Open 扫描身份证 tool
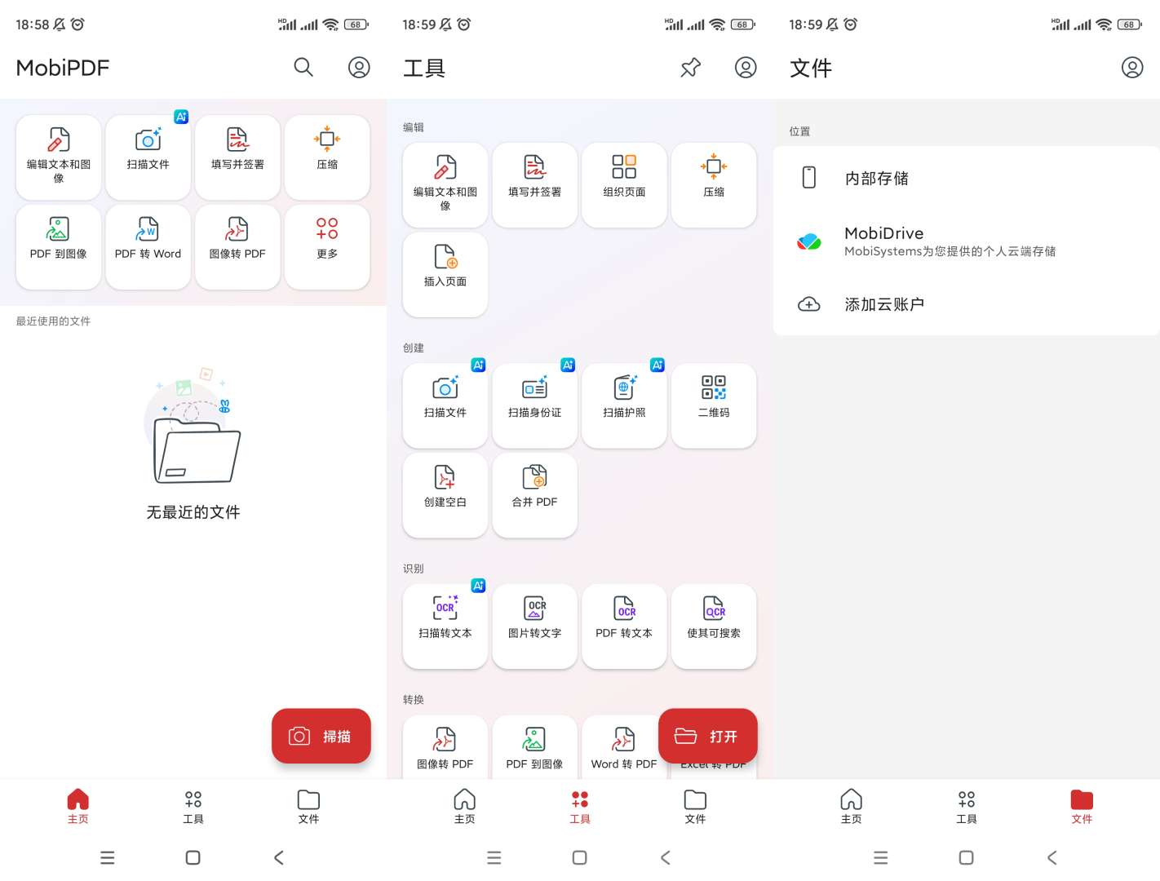The height and width of the screenshot is (881, 1160). click(534, 405)
